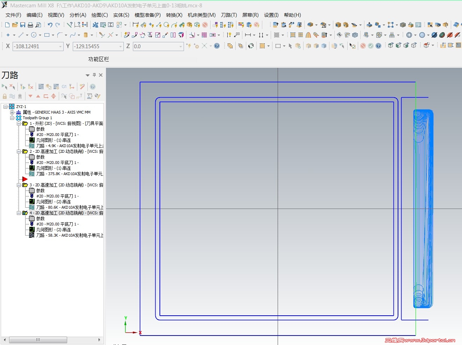Image resolution: width=462 pixels, height=345 pixels.
Task: Click the create point plus icon
Action: click(8, 35)
